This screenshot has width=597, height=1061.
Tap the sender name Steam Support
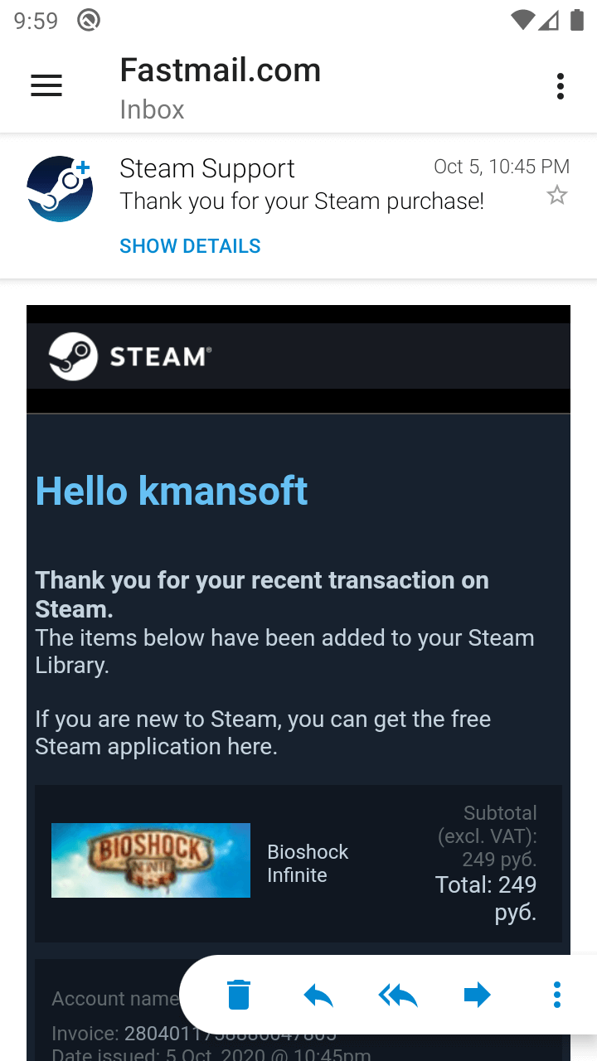[207, 168]
